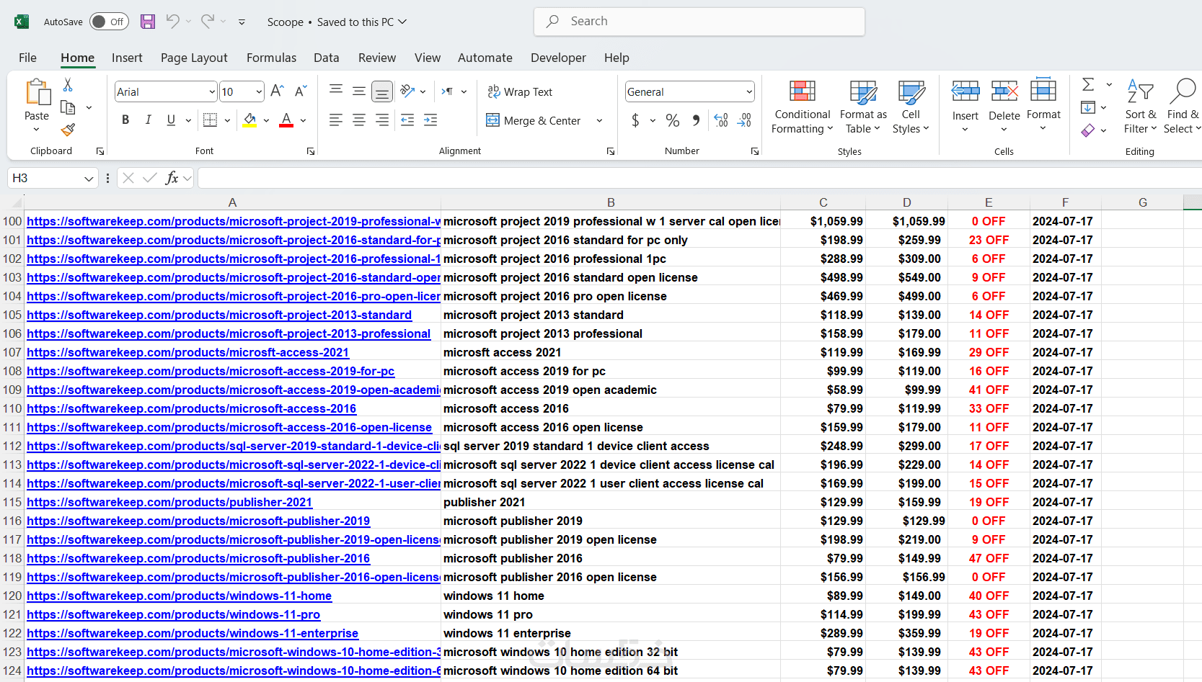
Task: Click the Delete cells button
Action: [x=1004, y=107]
